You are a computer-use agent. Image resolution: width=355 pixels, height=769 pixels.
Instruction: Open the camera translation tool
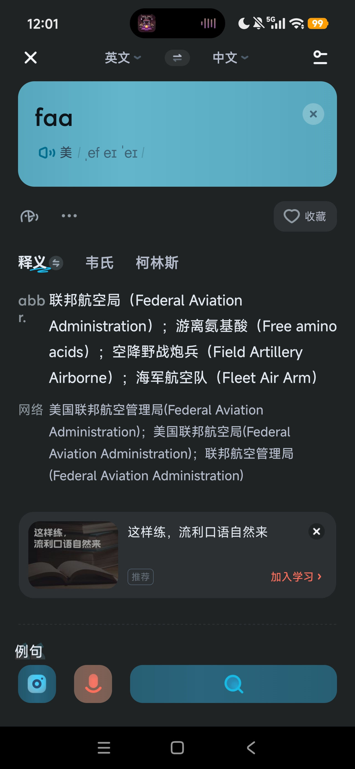tap(37, 684)
